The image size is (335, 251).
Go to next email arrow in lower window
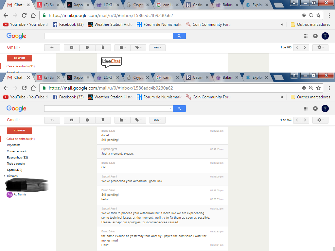[x=305, y=120]
